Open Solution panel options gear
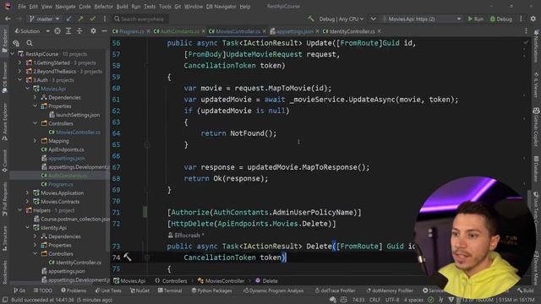Viewport: 541px width, 304px height. click(93, 31)
